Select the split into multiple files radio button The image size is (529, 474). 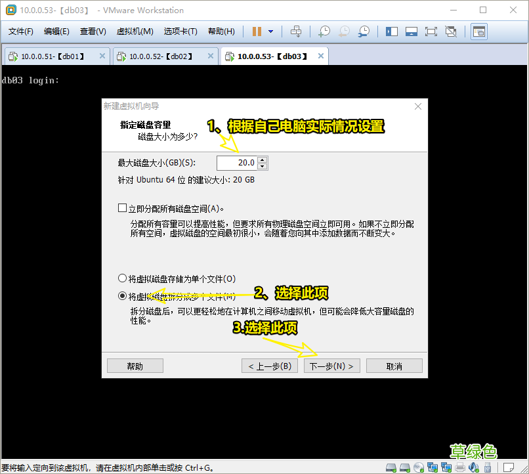[122, 296]
